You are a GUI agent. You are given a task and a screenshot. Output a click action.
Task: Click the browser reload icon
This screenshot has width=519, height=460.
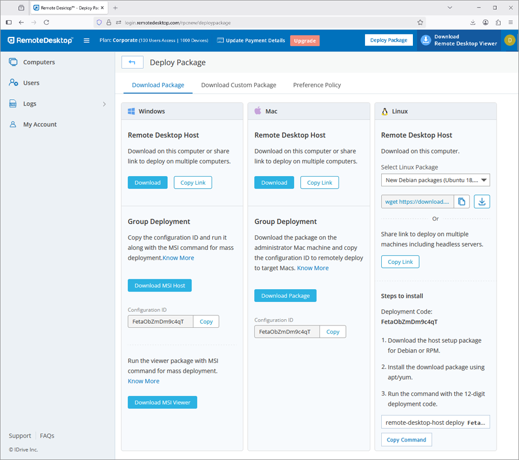coord(46,23)
